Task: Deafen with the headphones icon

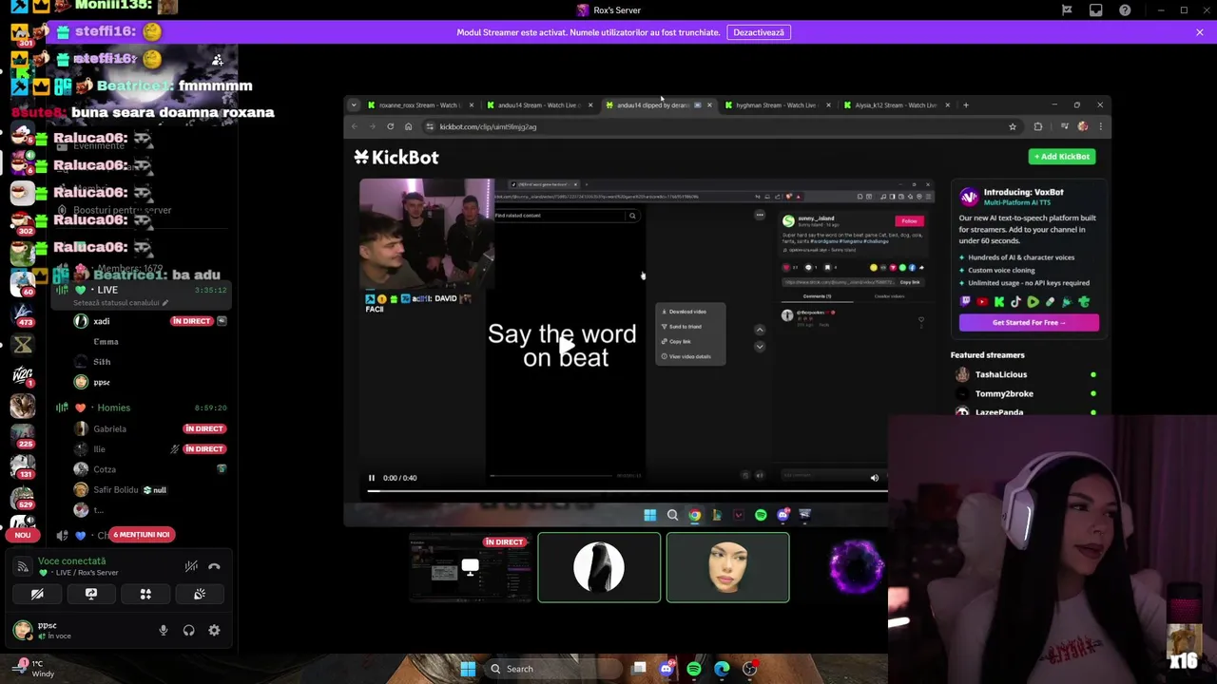Action: 189,631
